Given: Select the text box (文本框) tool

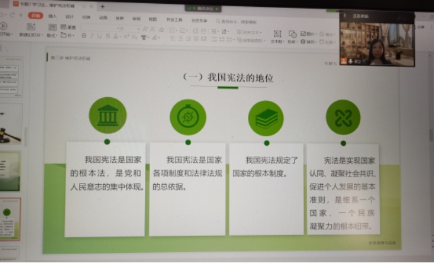Looking at the screenshot, I should [277, 35].
